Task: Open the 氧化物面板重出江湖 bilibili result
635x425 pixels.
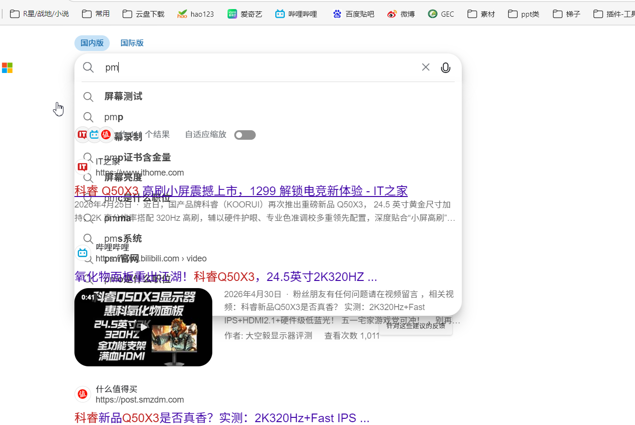Action: 226,277
